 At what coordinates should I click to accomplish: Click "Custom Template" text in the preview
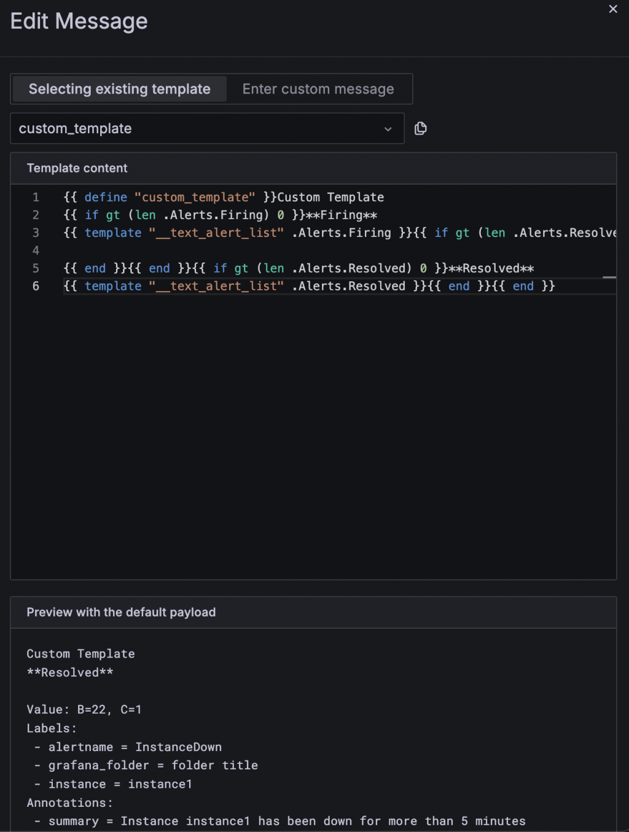[x=80, y=654]
